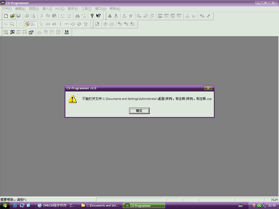Open the 工具(T) menu

click(x=86, y=9)
